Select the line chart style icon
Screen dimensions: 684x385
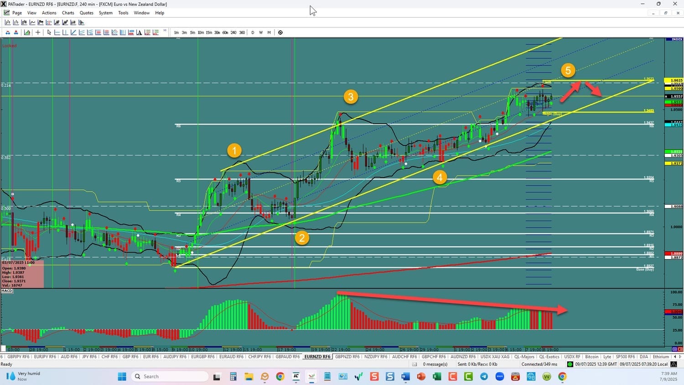click(32, 22)
